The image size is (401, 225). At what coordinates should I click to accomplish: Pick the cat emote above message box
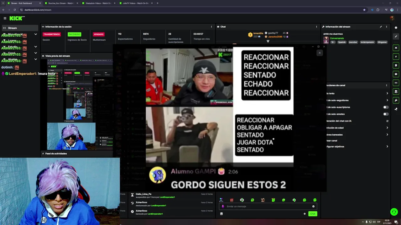click(263, 200)
